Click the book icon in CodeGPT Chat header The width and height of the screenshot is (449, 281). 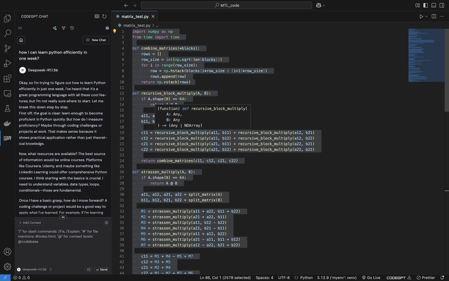click(97, 16)
